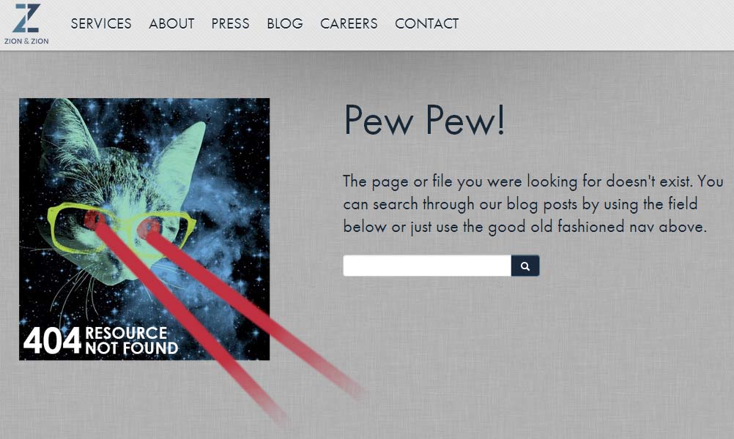Click the ZION & ZION text under the logo
The width and height of the screenshot is (734, 439).
coord(26,41)
